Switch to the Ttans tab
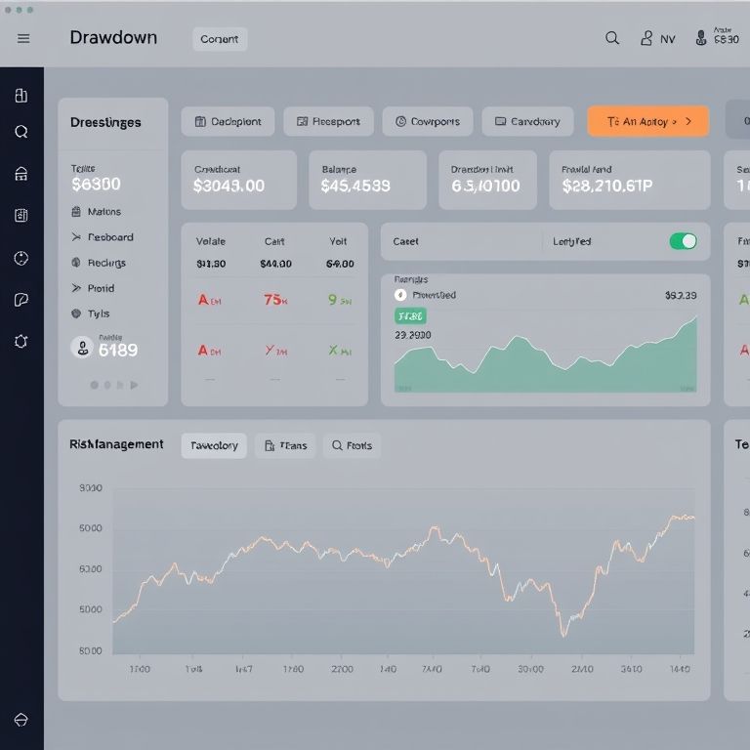 coord(284,445)
